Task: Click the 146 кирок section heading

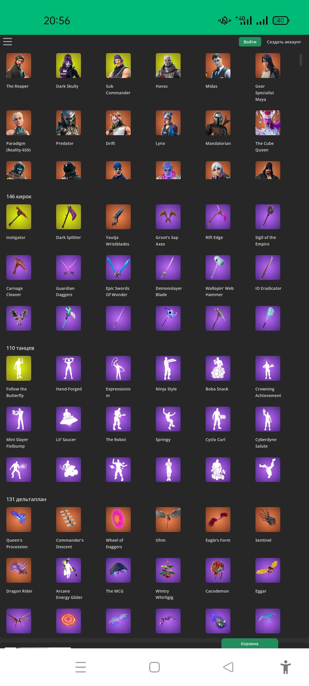Action: [x=19, y=196]
